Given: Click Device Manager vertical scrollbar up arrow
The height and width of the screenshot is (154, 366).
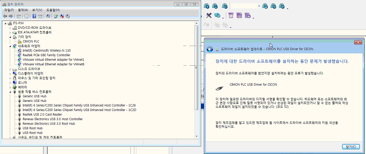Looking at the screenshot, I should pyautogui.click(x=197, y=24).
